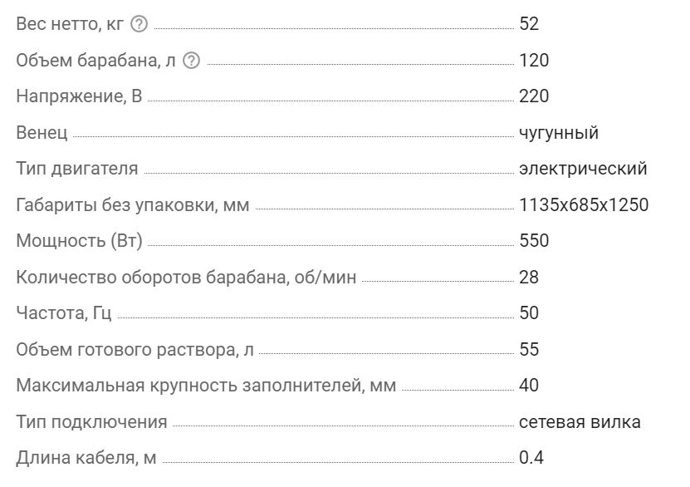Click help icon next to Вес нетто, кг
Image resolution: width=690 pixels, height=487 pixels.
click(x=139, y=24)
